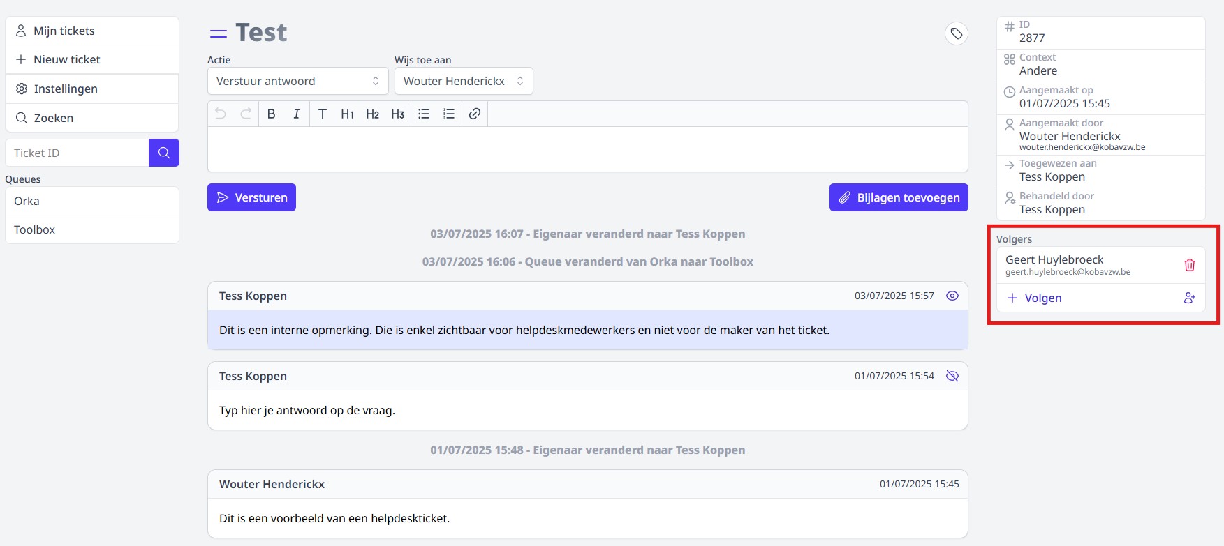Viewport: 1224px width, 546px height.
Task: Click the add follower person icon
Action: coord(1190,298)
